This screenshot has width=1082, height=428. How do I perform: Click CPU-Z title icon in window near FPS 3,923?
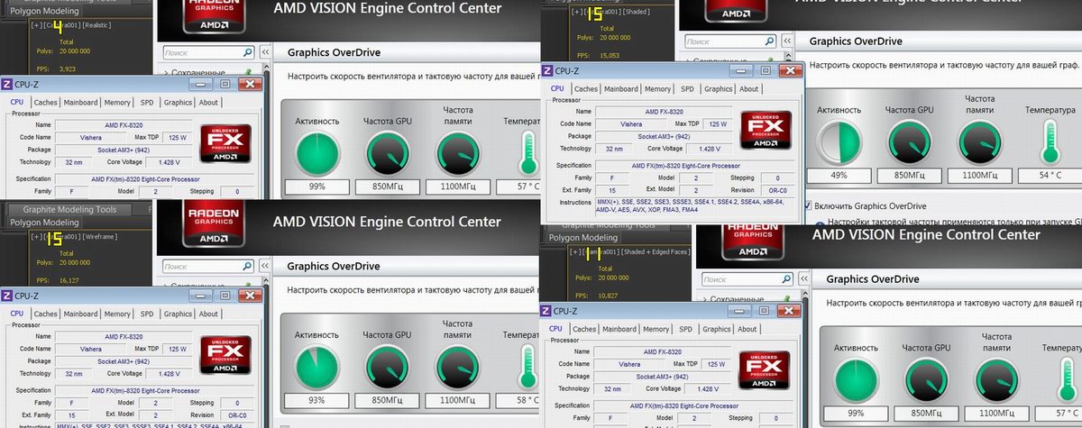point(7,84)
